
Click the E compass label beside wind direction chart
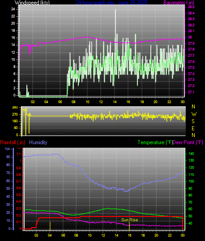click(193, 129)
